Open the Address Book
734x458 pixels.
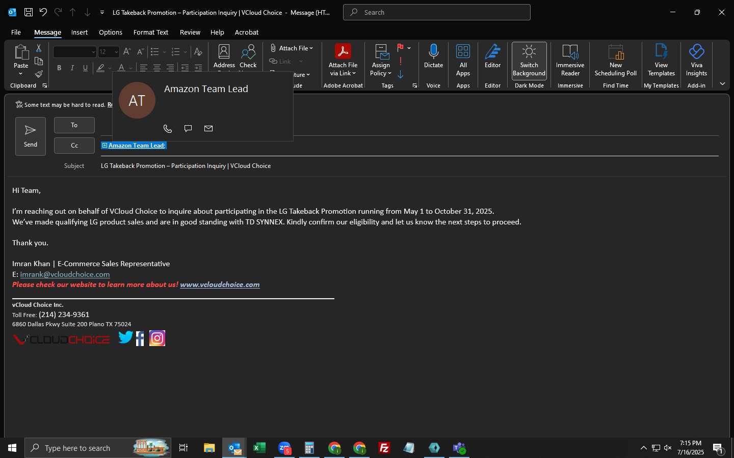click(x=224, y=57)
